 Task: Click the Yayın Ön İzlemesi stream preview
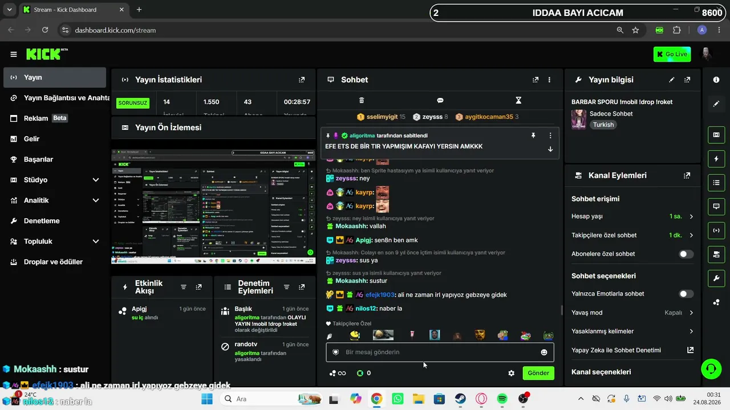pos(213,207)
